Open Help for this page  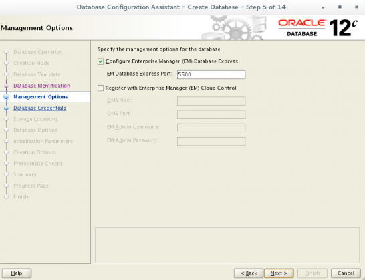[17, 273]
